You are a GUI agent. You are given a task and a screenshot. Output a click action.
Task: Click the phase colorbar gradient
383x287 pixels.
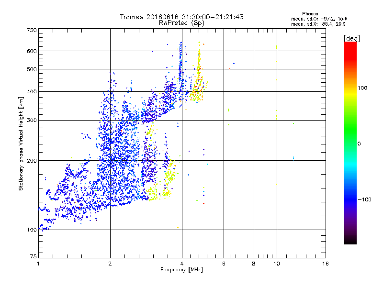point(350,143)
